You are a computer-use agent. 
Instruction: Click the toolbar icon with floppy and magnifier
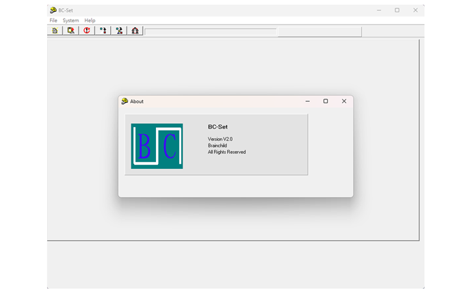pos(70,31)
